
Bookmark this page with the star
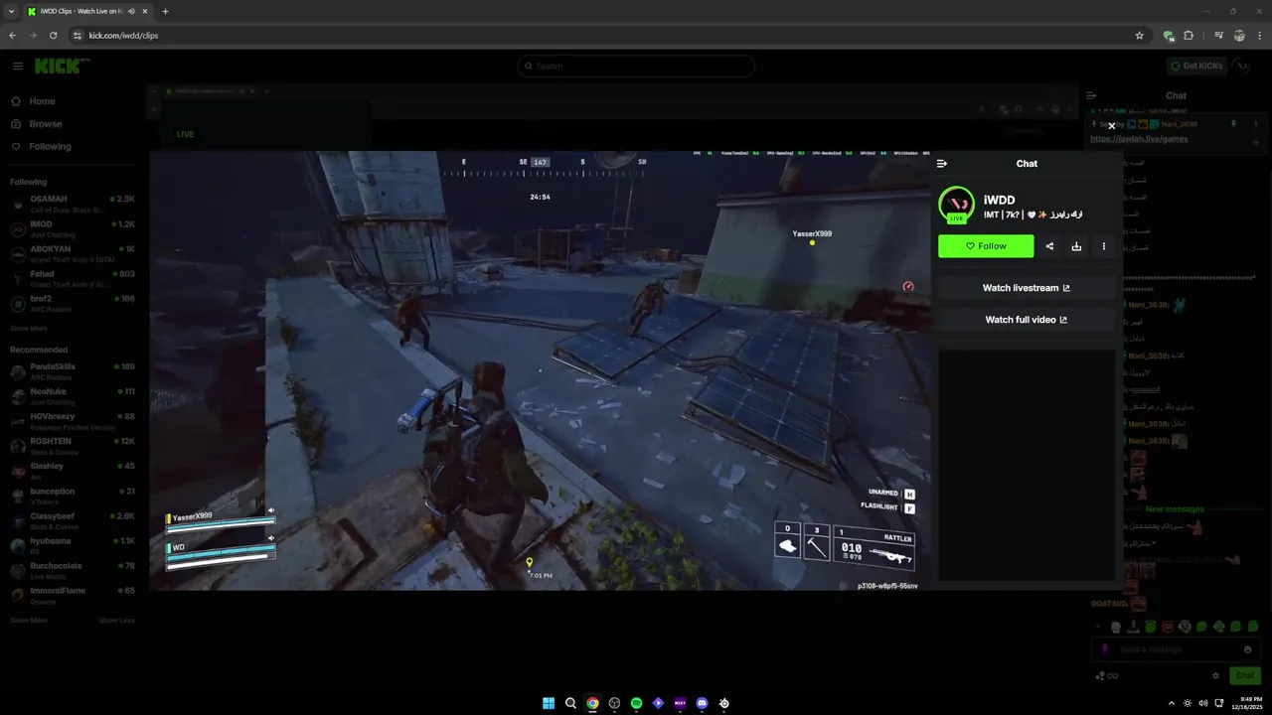(x=1139, y=36)
